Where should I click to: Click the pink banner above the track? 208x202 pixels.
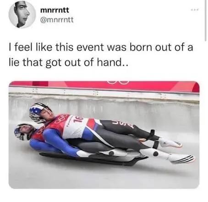[104, 86]
